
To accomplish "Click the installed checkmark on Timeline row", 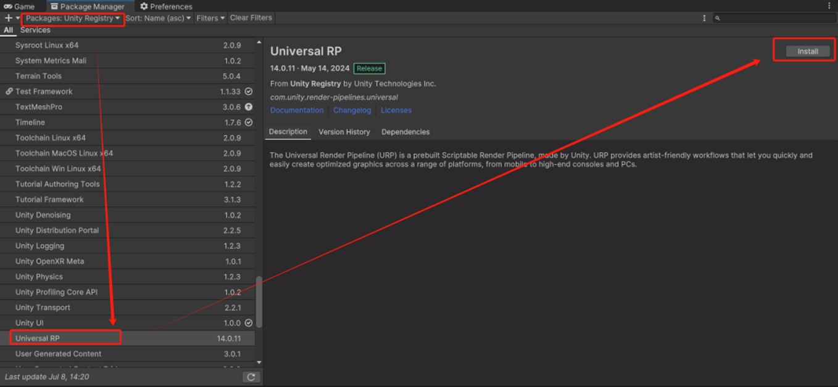I will pyautogui.click(x=249, y=122).
